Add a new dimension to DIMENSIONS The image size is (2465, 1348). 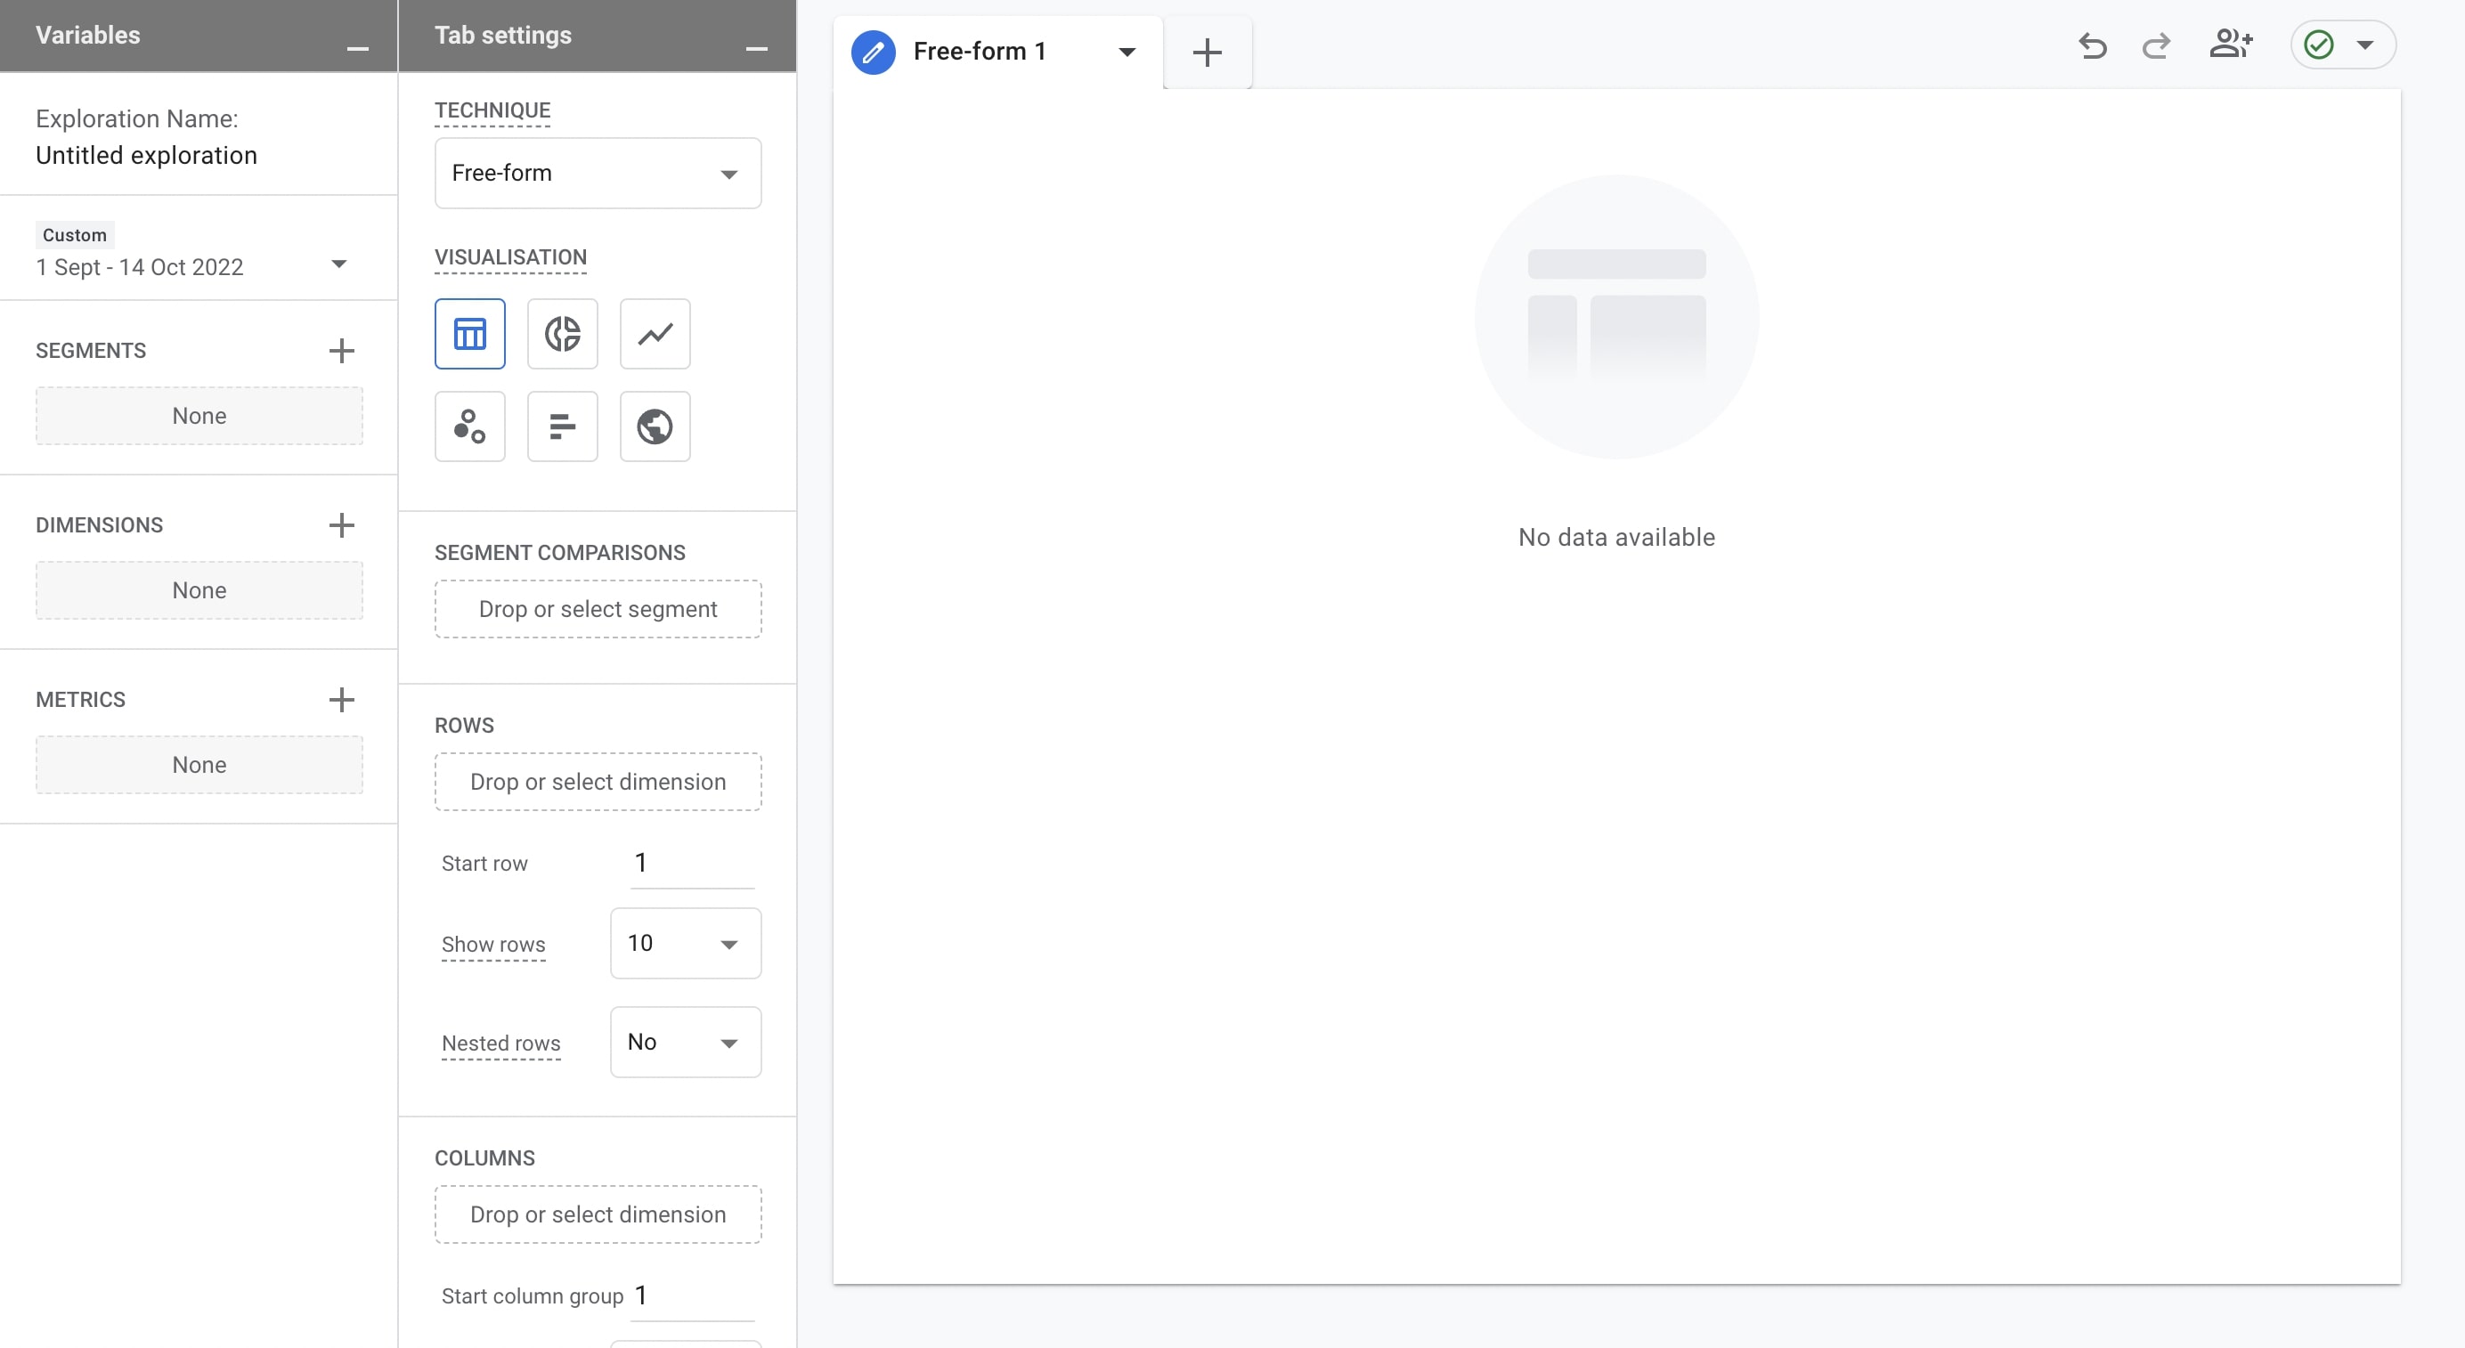[x=340, y=524]
